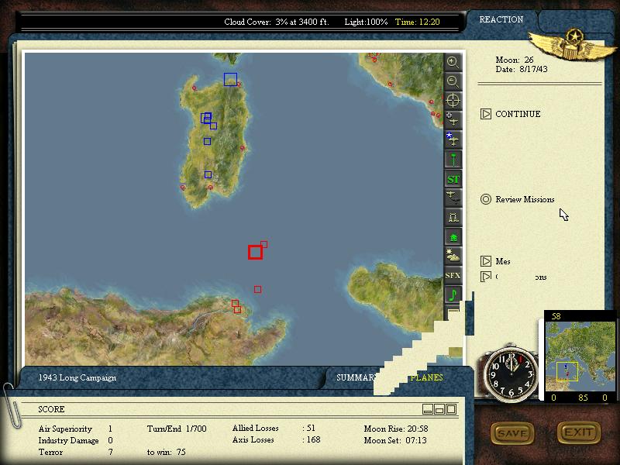620x465 pixels.
Task: Click the golden pilot wings badge
Action: (573, 44)
